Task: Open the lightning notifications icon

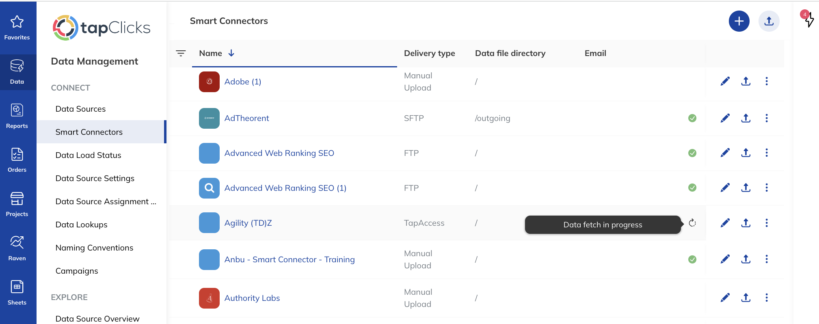Action: point(809,19)
